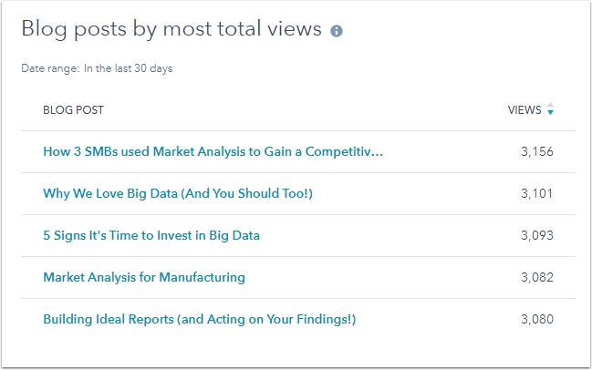Image resolution: width=592 pixels, height=370 pixels.
Task: Click the 3,093 views value
Action: pyautogui.click(x=537, y=235)
